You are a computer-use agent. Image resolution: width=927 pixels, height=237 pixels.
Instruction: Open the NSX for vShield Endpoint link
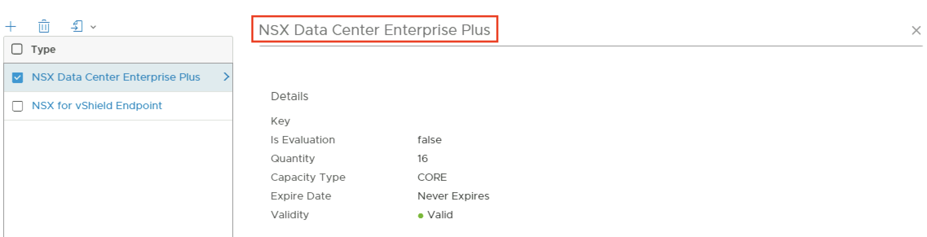[97, 106]
